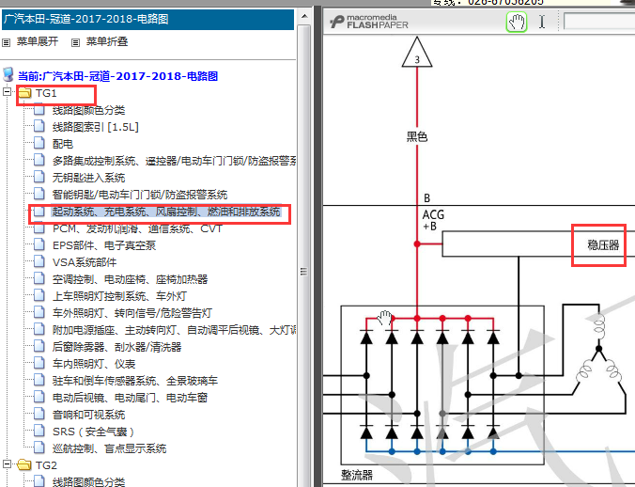
Task: Click the 整流器 label in diagram
Action: tap(356, 475)
